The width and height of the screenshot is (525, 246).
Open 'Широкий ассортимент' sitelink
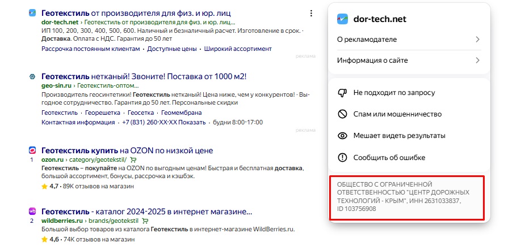(238, 49)
